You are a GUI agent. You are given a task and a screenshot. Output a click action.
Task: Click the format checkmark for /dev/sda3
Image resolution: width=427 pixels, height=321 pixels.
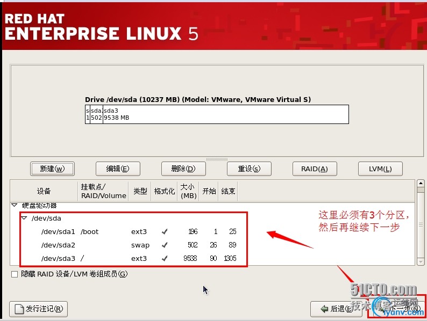165,258
